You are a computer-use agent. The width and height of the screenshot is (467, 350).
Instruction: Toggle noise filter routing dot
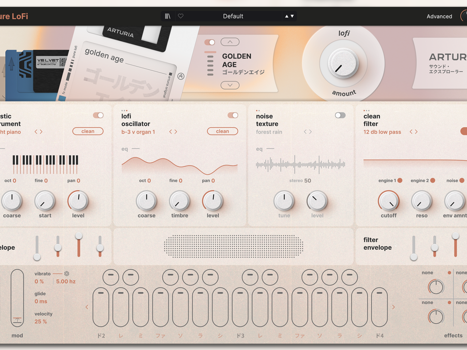pos(462,180)
